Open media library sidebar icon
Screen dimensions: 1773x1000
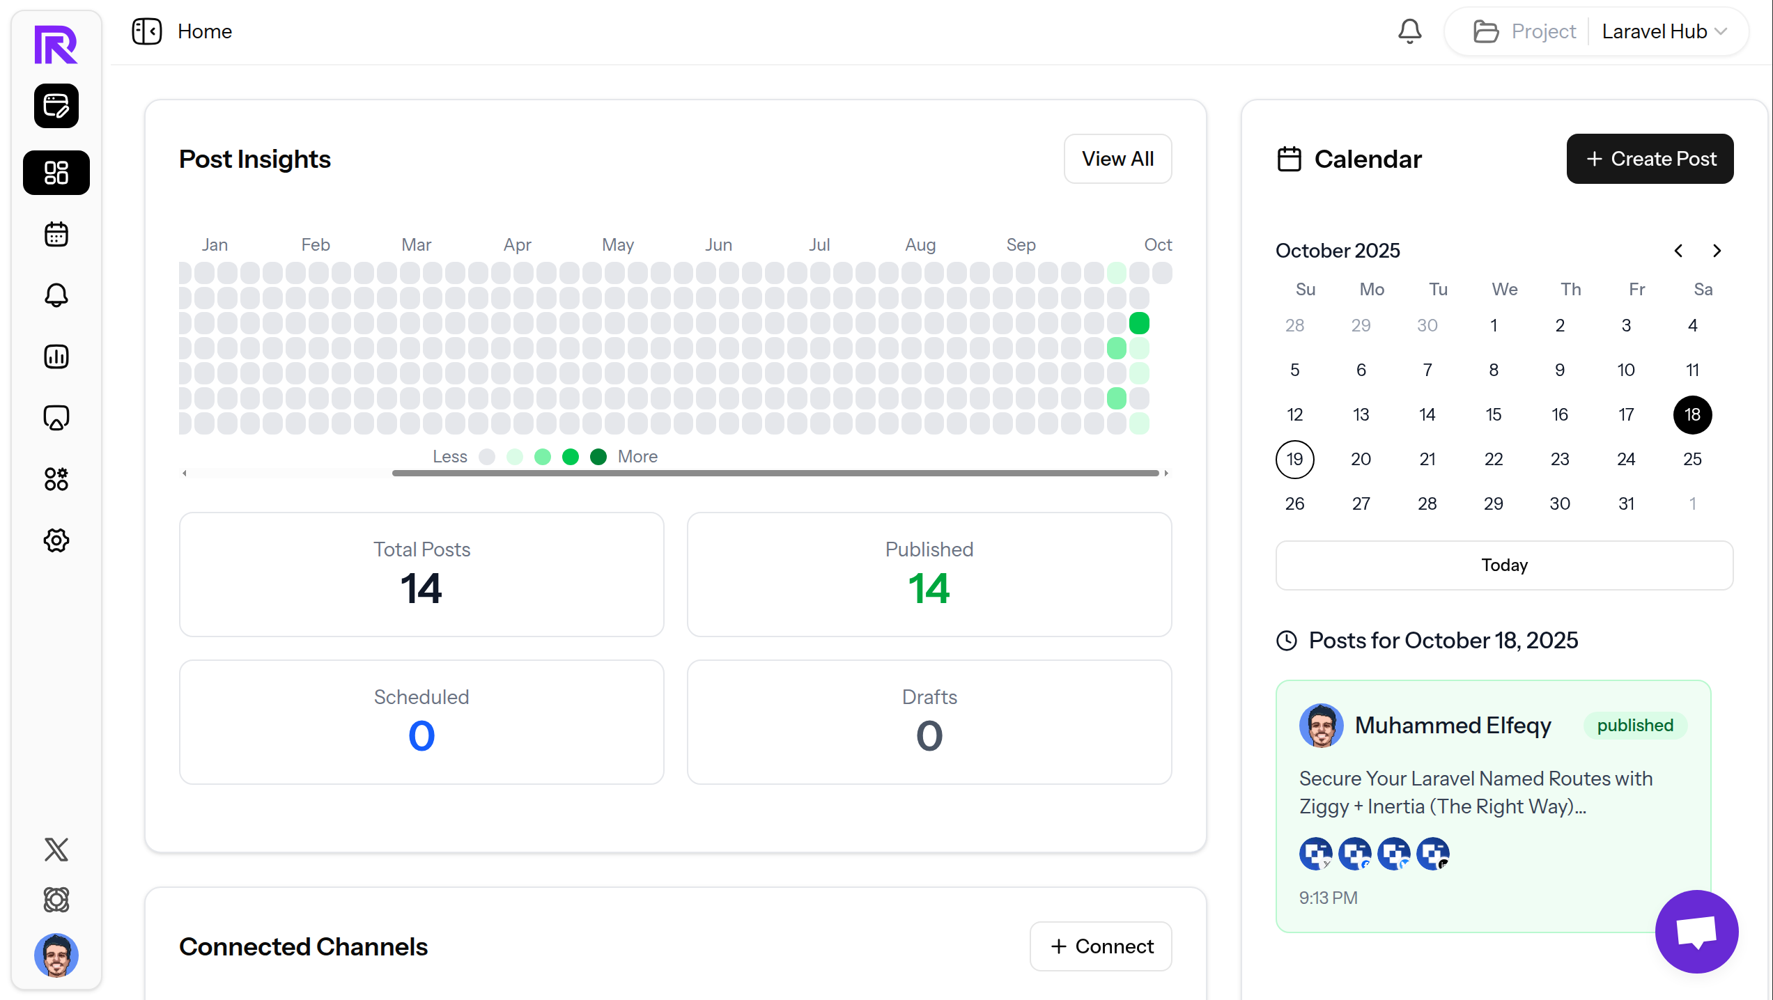[x=56, y=418]
